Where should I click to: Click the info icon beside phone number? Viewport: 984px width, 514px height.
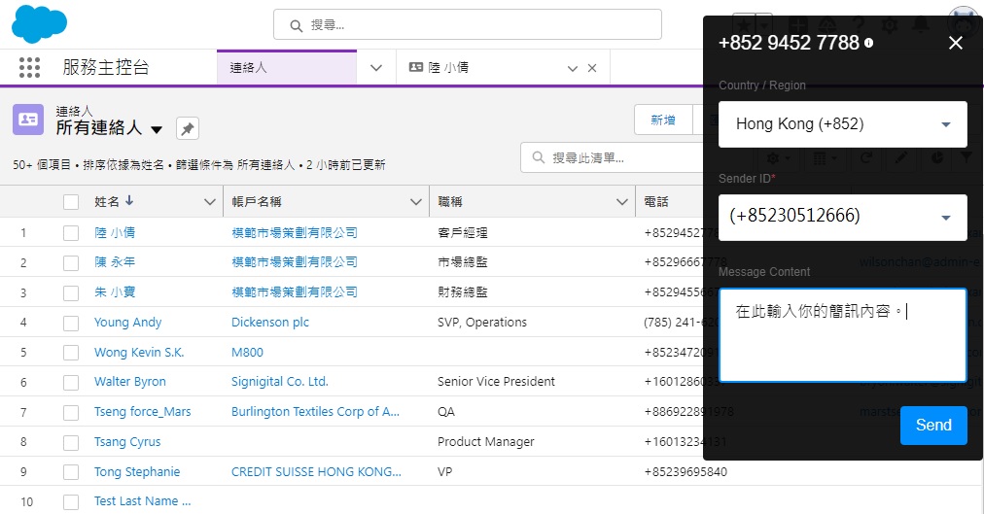click(868, 44)
